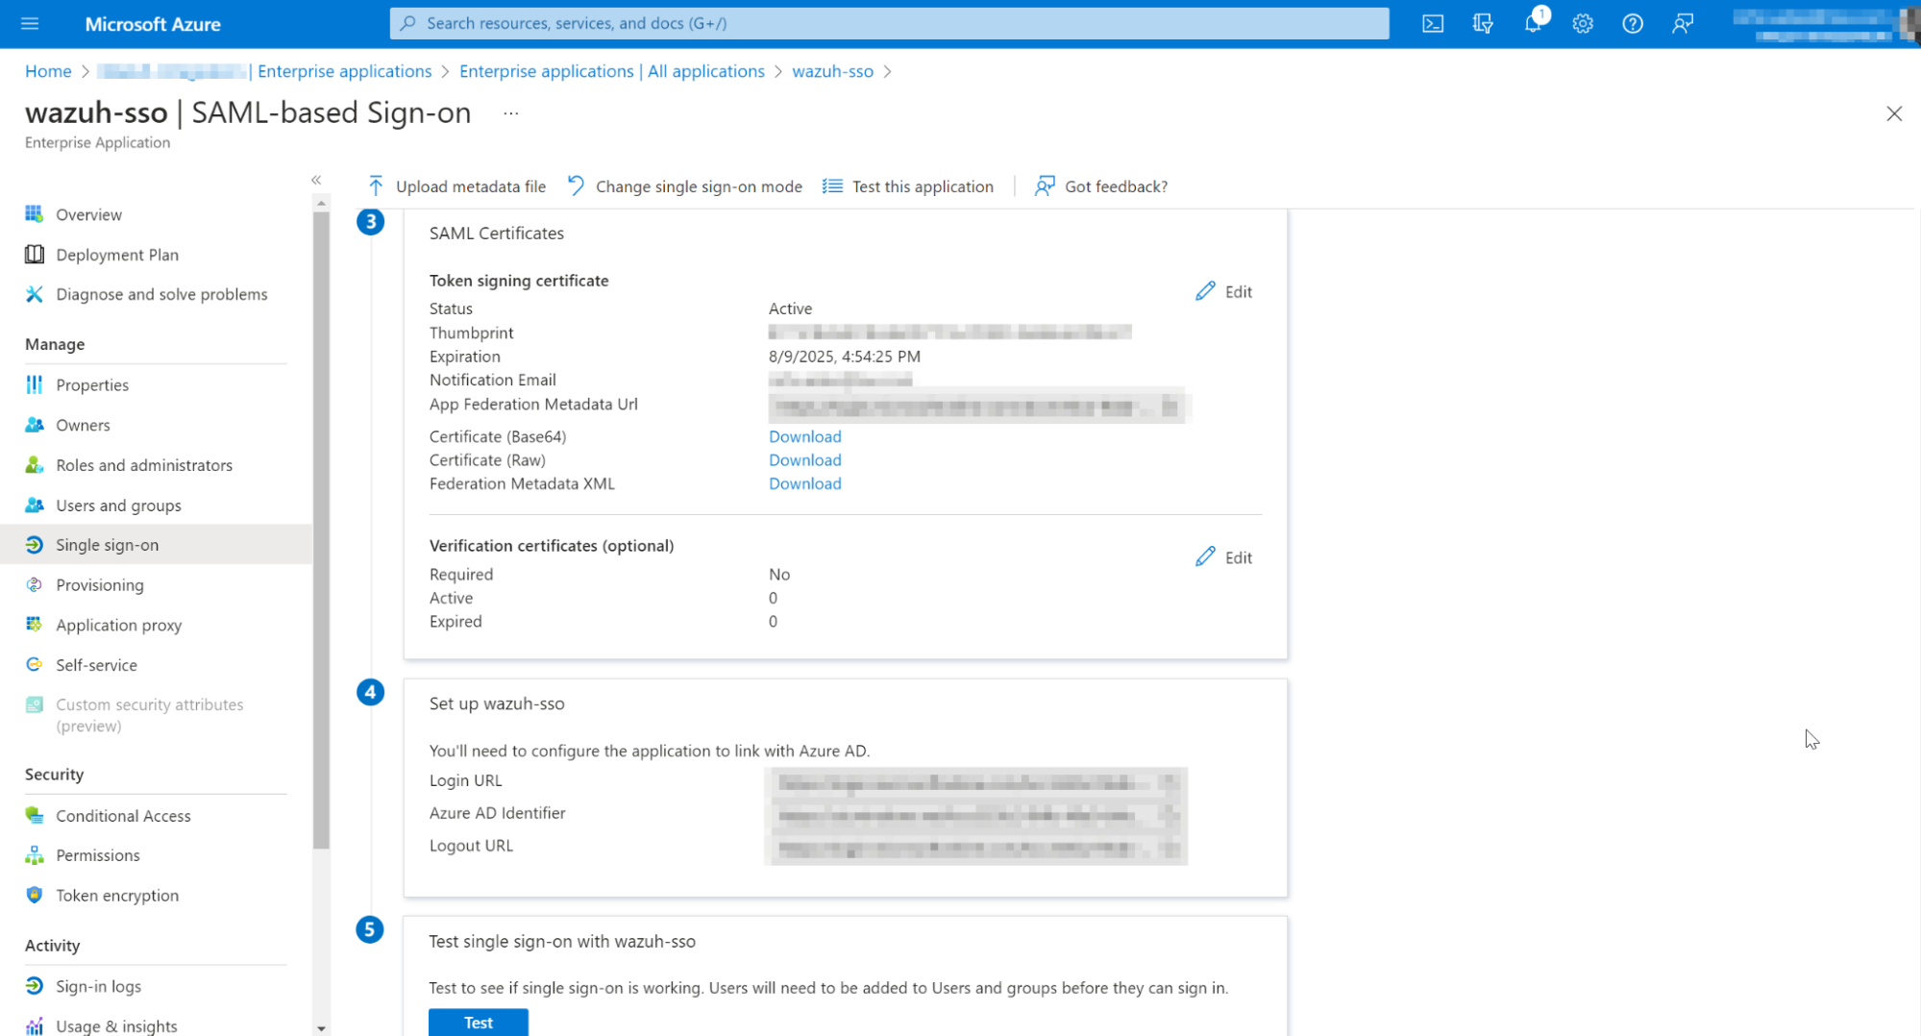Click Got feedback? in toolbar
This screenshot has width=1921, height=1036.
coord(1100,186)
